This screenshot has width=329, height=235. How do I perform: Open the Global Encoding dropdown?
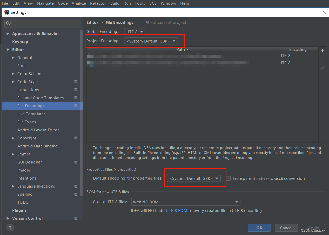(x=135, y=32)
